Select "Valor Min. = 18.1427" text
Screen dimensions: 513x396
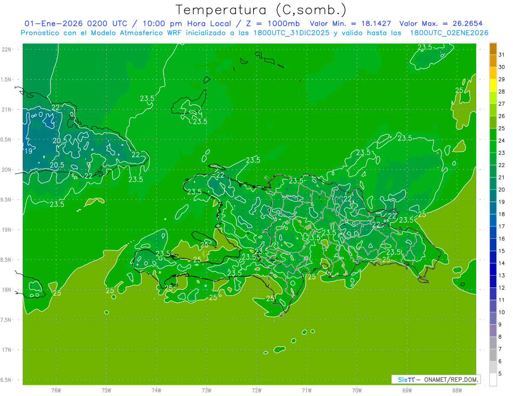[x=351, y=23]
